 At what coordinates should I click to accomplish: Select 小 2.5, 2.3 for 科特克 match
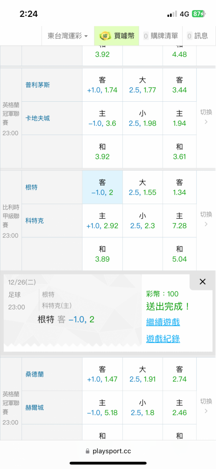click(142, 221)
